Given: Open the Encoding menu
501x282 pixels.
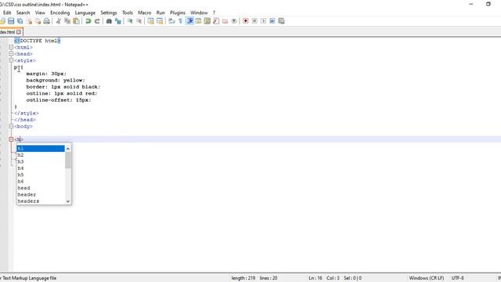Looking at the screenshot, I should tap(59, 13).
